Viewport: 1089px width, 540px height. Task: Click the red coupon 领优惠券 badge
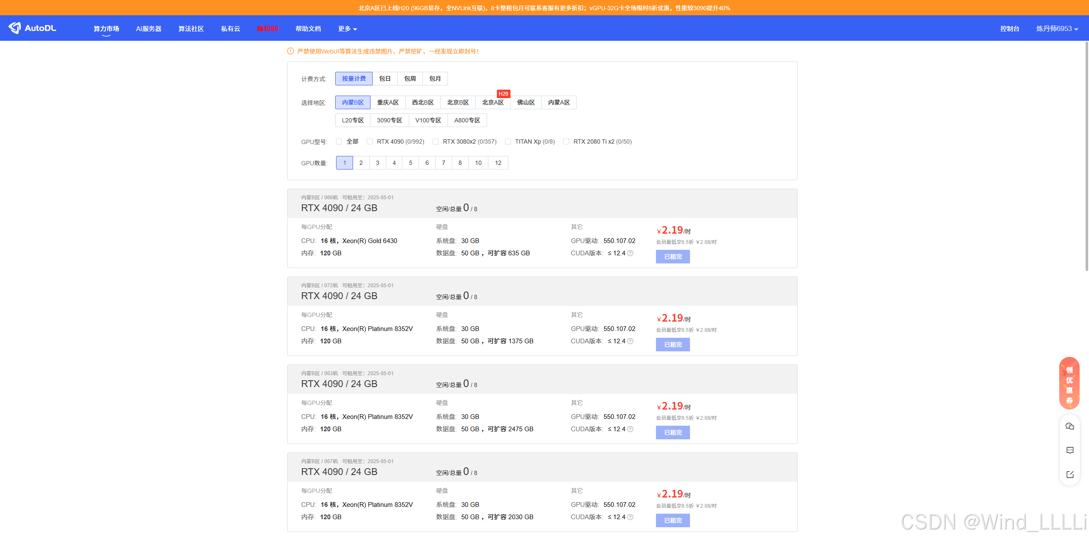[1069, 384]
